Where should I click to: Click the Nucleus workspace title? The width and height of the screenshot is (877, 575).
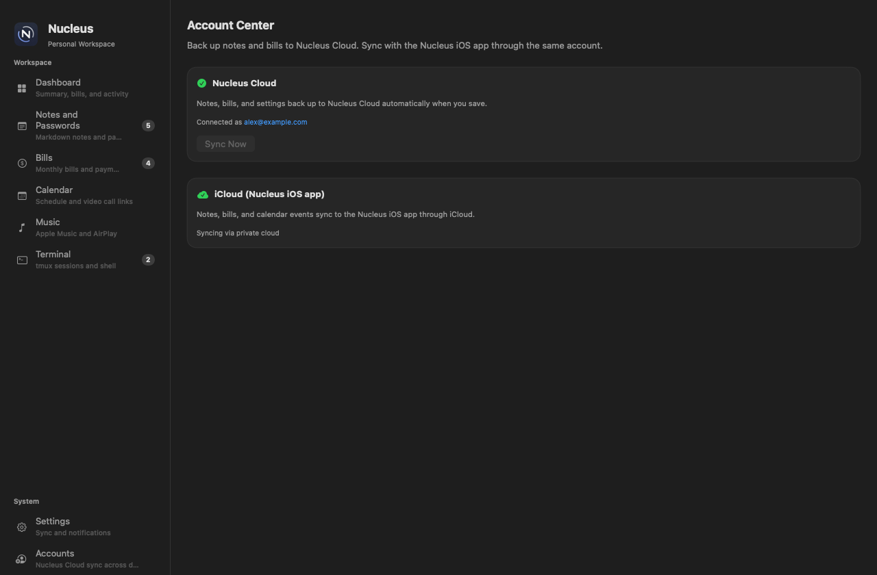pyautogui.click(x=71, y=29)
